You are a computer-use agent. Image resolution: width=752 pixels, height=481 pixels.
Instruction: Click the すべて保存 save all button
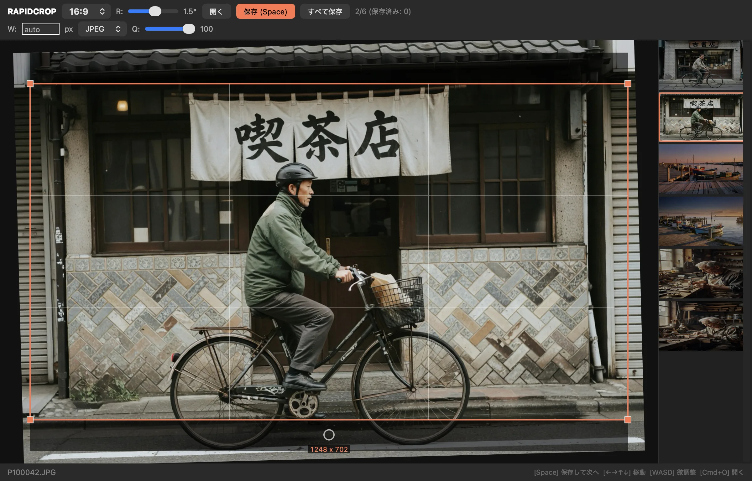coord(325,12)
